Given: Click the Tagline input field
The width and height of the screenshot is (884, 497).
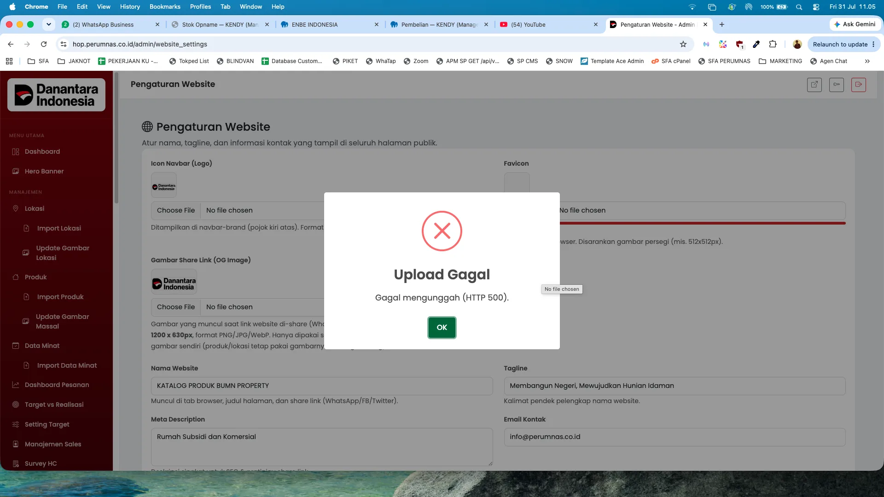Looking at the screenshot, I should tap(675, 386).
